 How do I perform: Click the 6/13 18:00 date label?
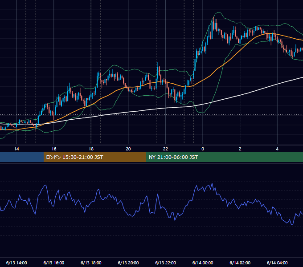(91, 263)
